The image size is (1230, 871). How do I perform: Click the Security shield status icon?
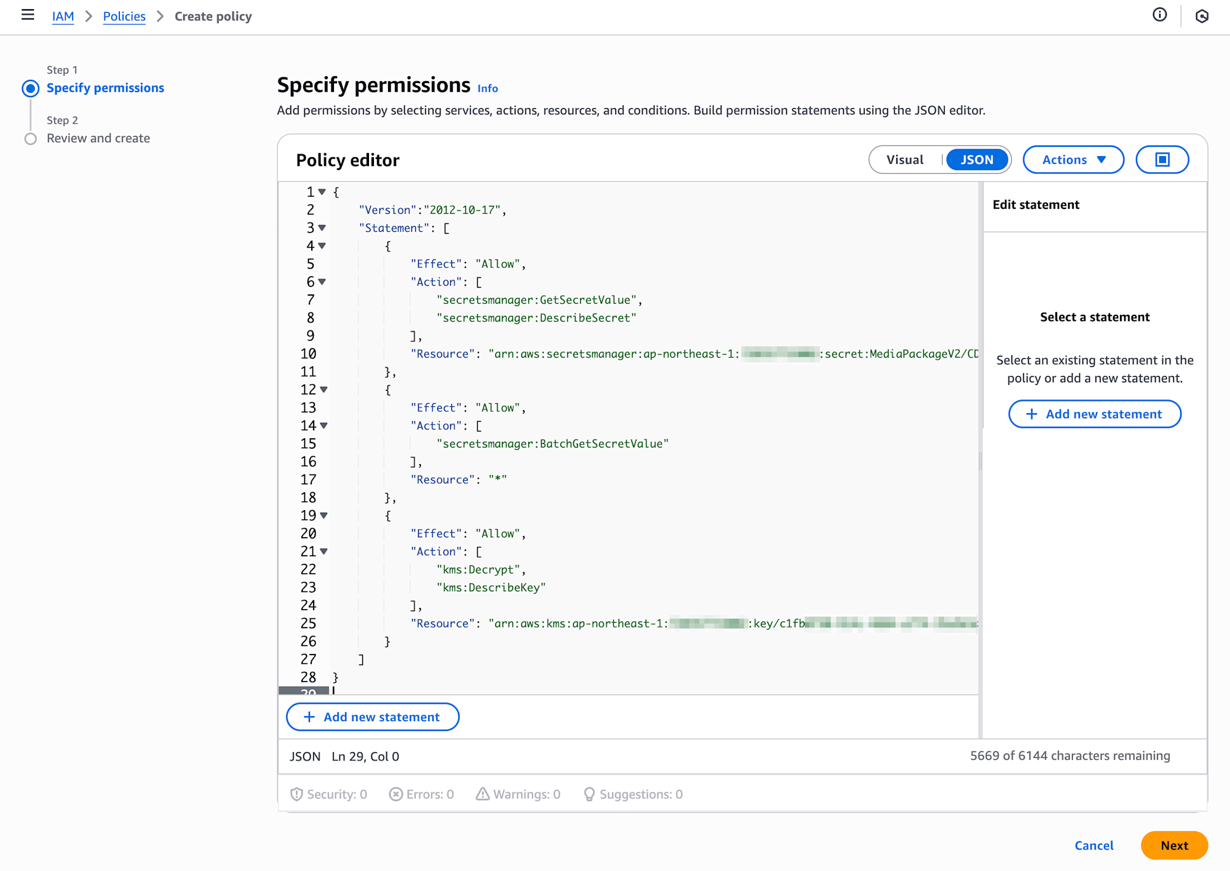click(x=296, y=794)
